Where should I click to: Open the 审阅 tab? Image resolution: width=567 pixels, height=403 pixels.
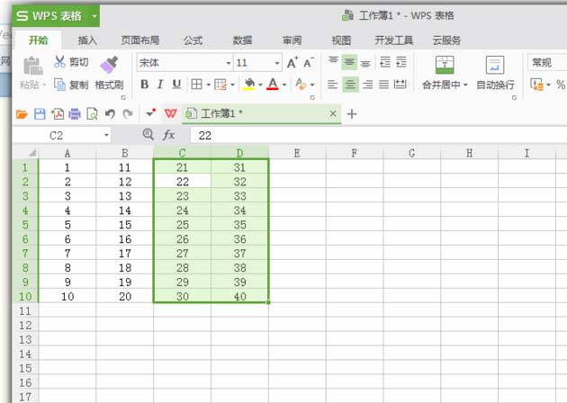292,40
